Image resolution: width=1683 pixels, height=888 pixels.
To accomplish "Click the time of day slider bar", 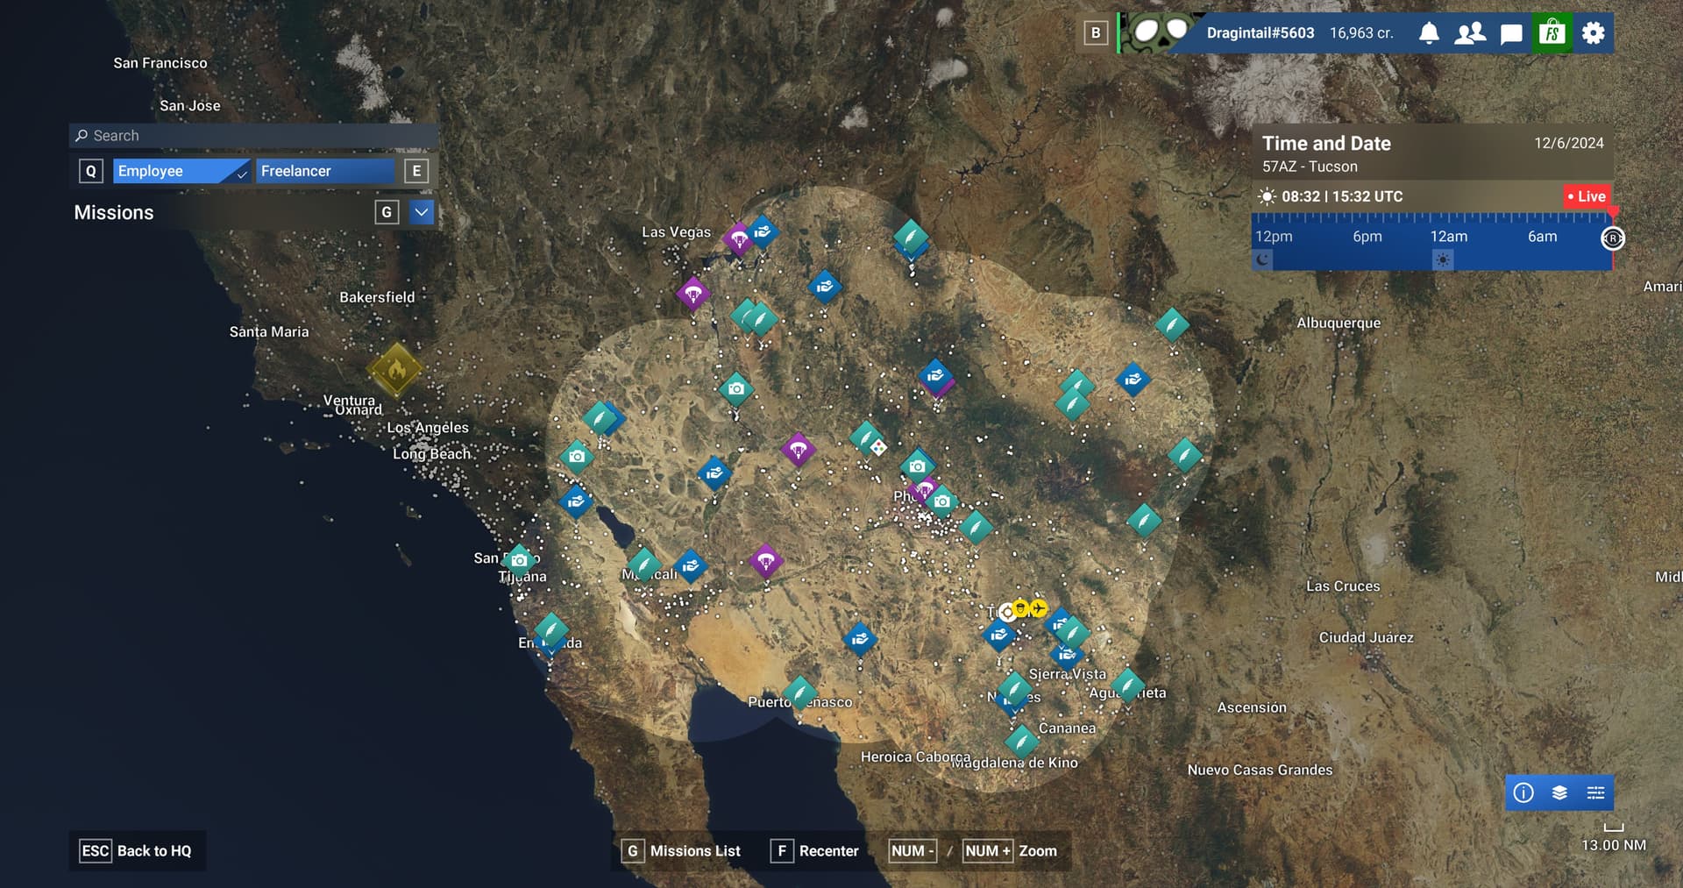I will [1431, 241].
